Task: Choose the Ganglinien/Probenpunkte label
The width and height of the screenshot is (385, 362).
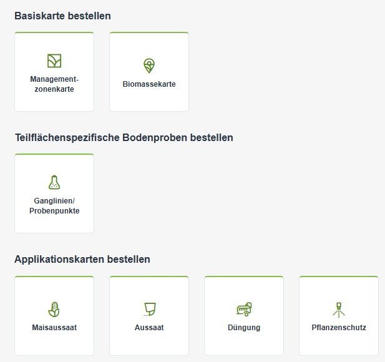Action: coord(54,206)
